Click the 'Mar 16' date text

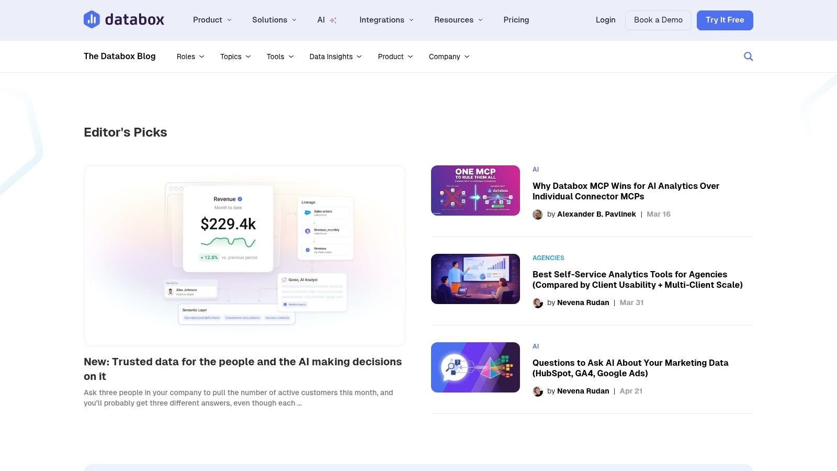pos(658,214)
